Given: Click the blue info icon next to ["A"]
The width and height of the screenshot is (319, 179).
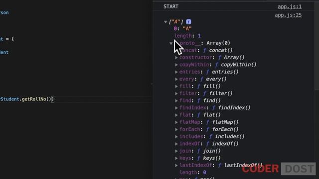Looking at the screenshot, I should click(x=188, y=22).
